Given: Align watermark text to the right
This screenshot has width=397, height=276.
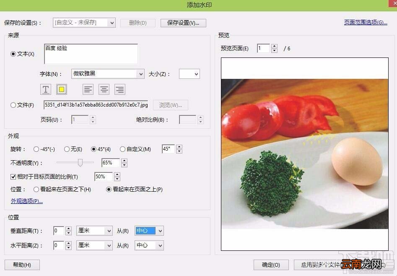Looking at the screenshot, I should 120,89.
